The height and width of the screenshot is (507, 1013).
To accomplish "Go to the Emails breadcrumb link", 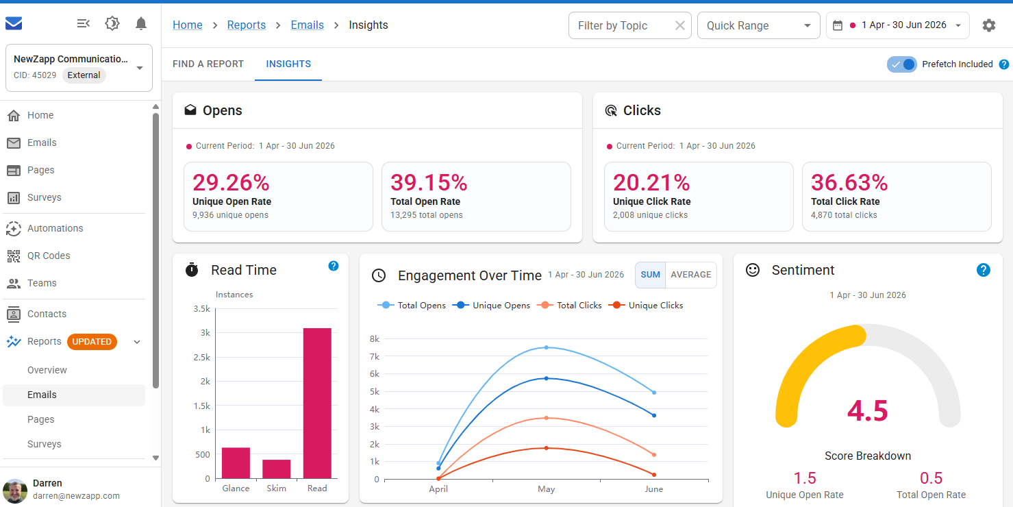I will click(308, 25).
